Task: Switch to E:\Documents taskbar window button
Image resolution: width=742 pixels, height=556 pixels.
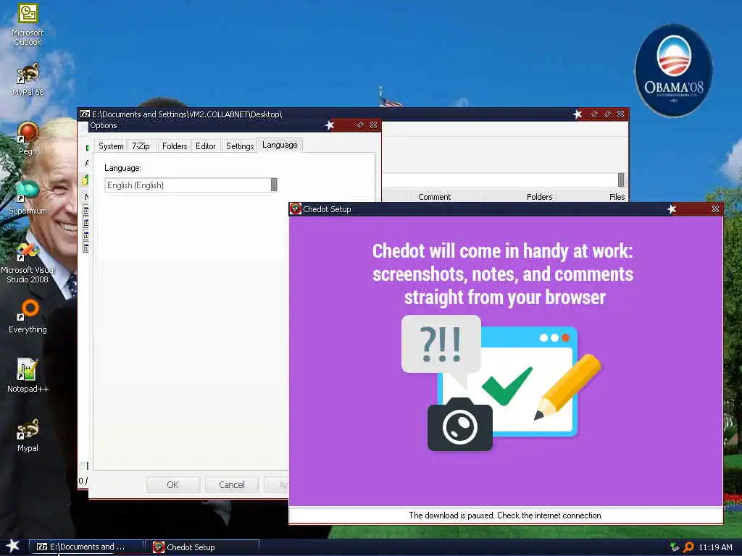Action: pos(86,547)
